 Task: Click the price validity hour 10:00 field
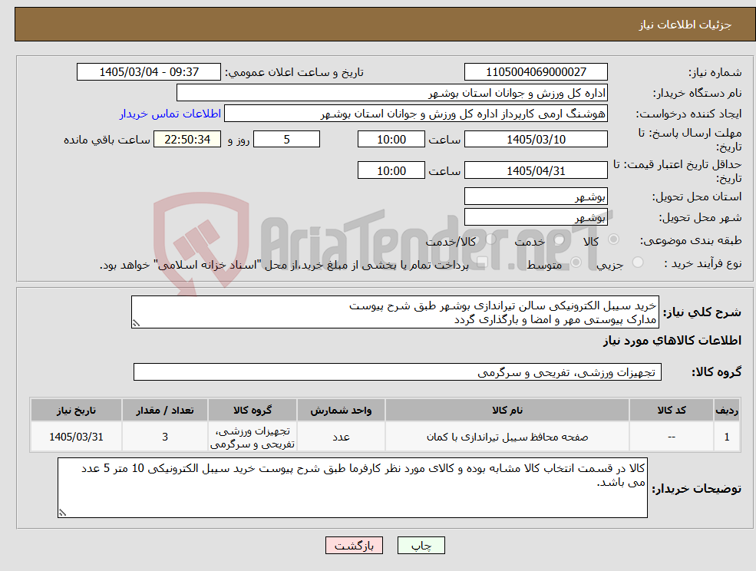(391, 170)
